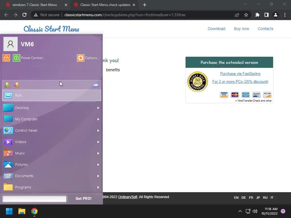Expand My Computer submenu arrow
The height and width of the screenshot is (218, 291).
pyautogui.click(x=98, y=119)
